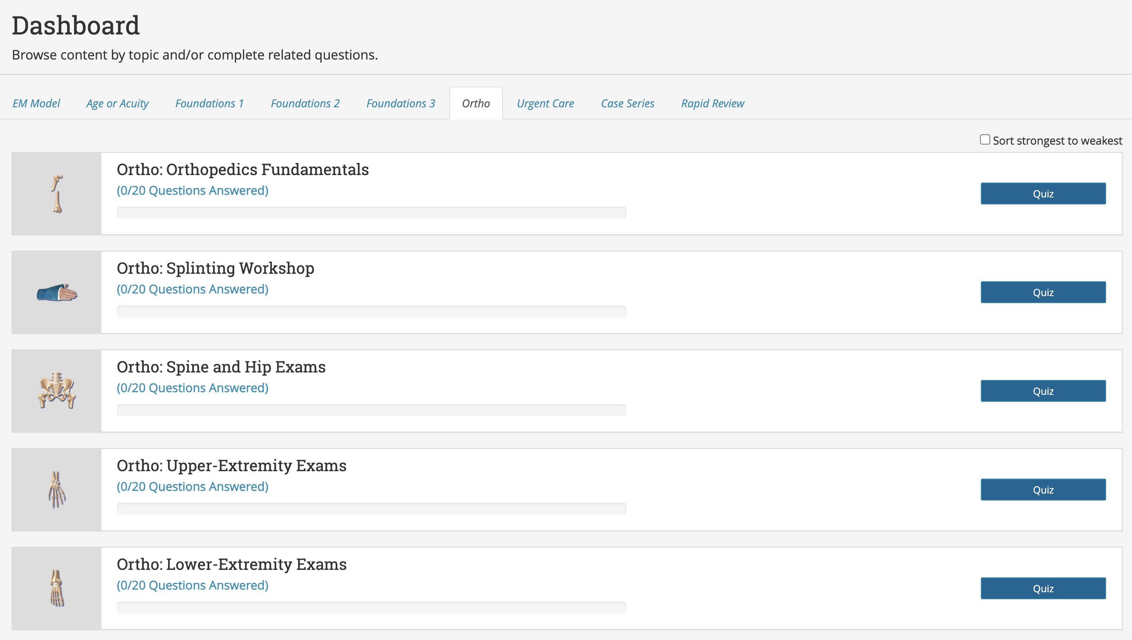Navigate to the Case Series tab
1132x640 pixels.
click(x=627, y=103)
